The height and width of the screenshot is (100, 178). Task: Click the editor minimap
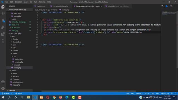[x=169, y=13]
